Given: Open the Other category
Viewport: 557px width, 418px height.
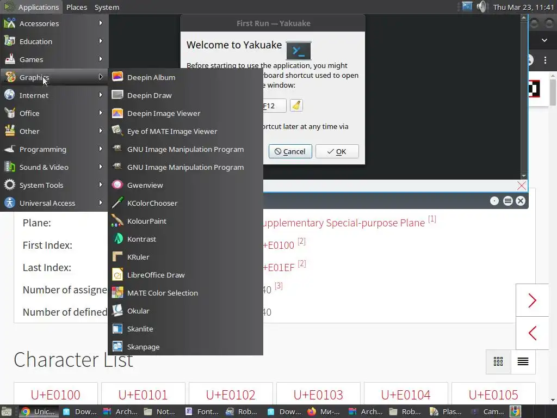Looking at the screenshot, I should point(54,131).
